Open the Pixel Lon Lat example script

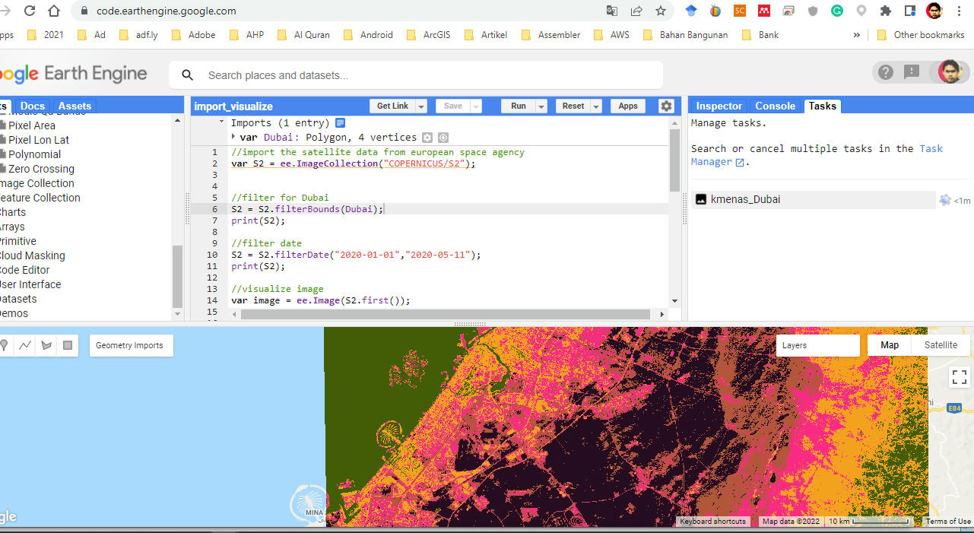[39, 140]
